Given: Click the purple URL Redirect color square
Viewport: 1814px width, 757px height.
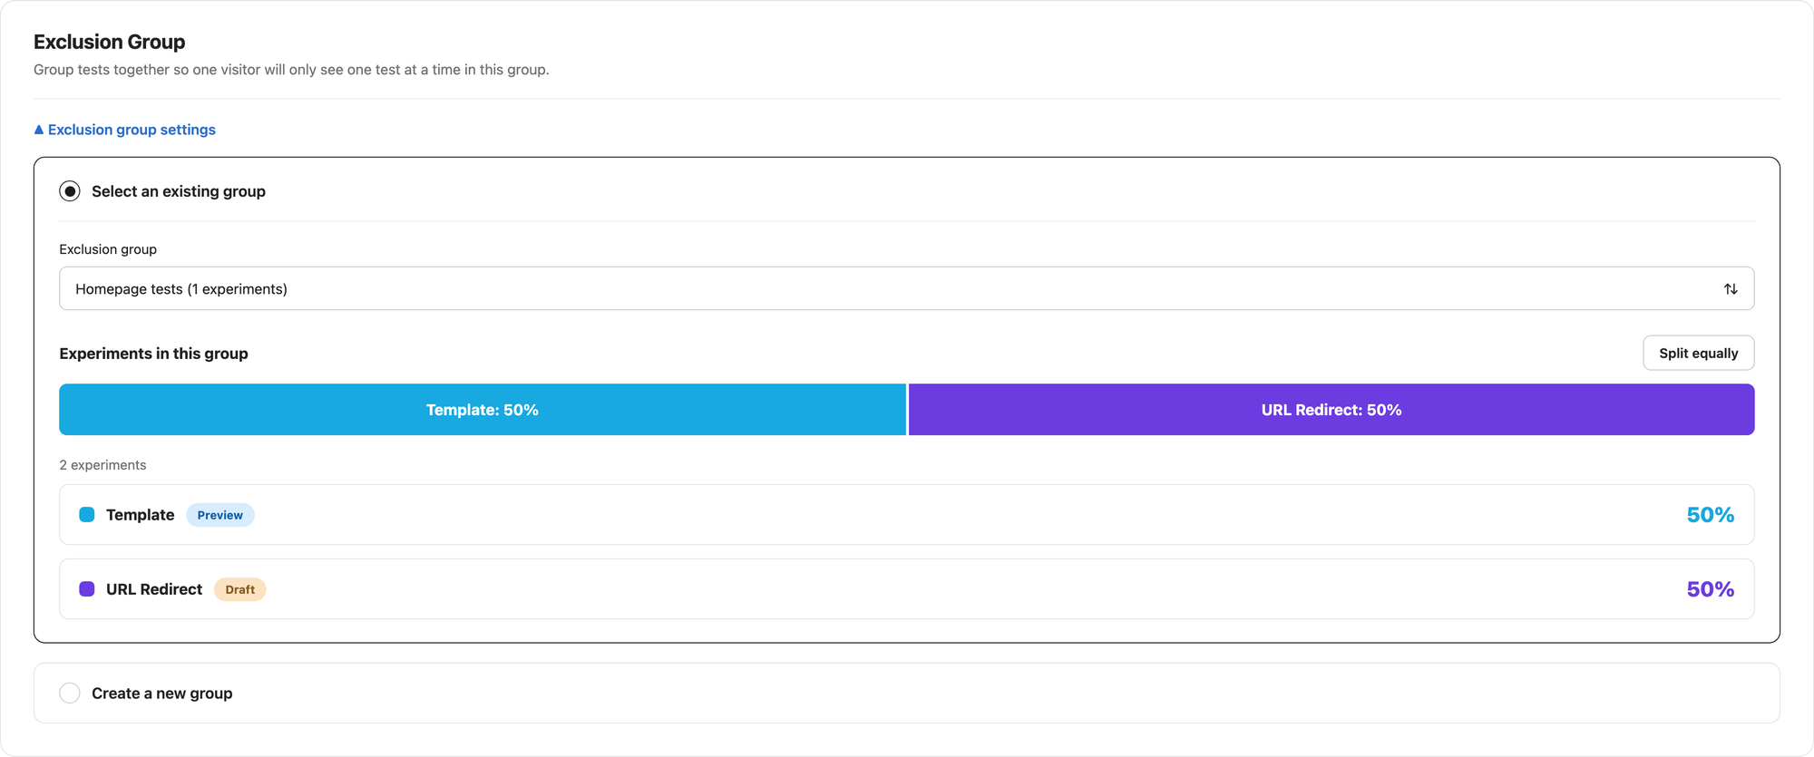Looking at the screenshot, I should tap(87, 588).
